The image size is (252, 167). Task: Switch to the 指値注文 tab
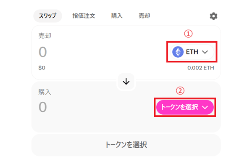click(84, 16)
